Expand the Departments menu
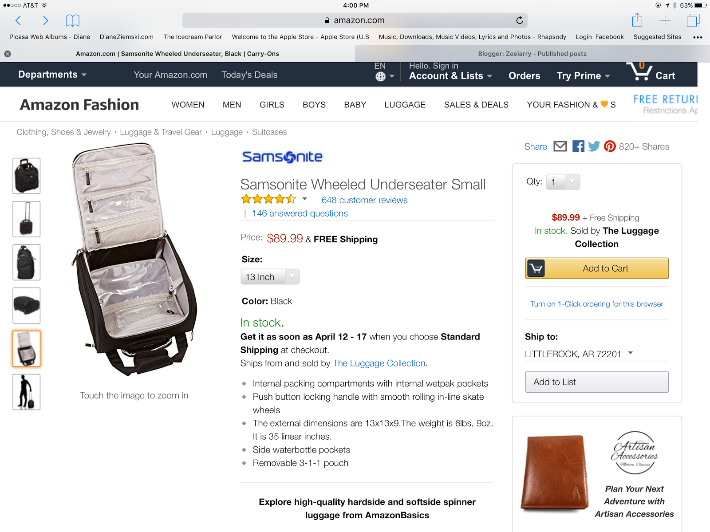The height and width of the screenshot is (532, 710). [52, 75]
